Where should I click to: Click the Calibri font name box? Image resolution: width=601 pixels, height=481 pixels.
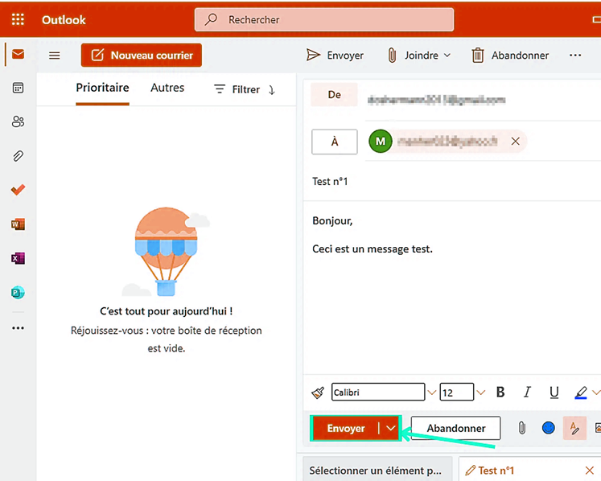click(x=378, y=392)
